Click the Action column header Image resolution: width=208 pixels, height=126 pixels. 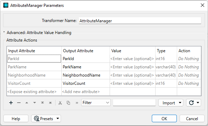(189, 50)
